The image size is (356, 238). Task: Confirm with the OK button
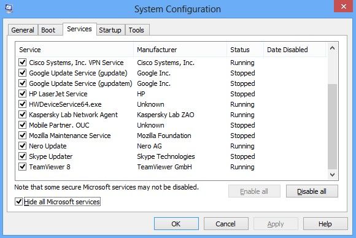click(176, 224)
